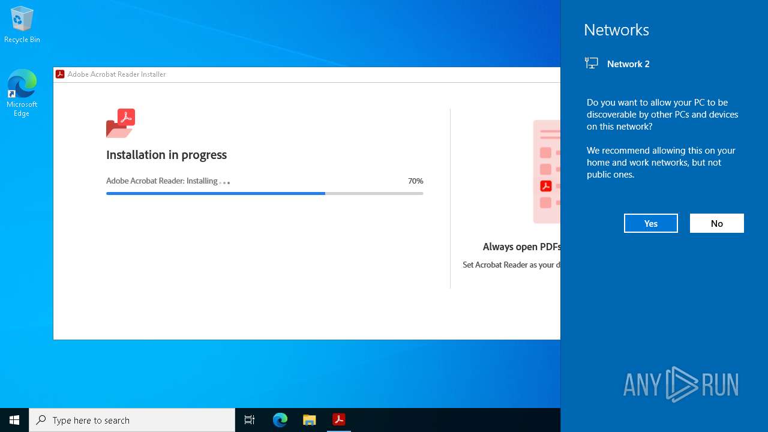Screen dimensions: 768x432
Task: Click the Acrobat folder icon above Installation in progress
Action: 121,123
